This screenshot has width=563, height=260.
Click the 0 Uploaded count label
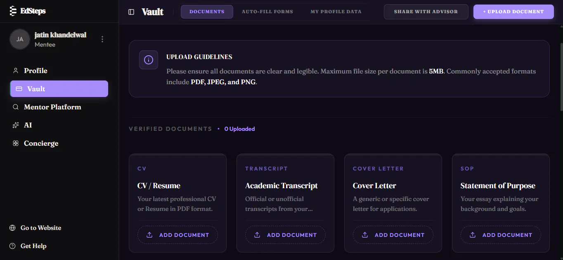click(x=239, y=129)
